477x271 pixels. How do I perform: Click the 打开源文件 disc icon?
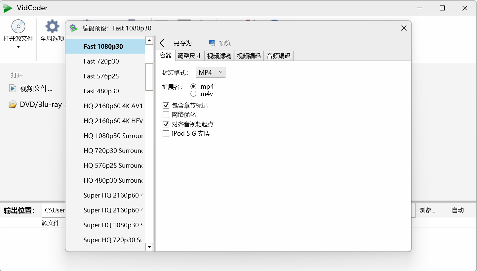click(18, 26)
